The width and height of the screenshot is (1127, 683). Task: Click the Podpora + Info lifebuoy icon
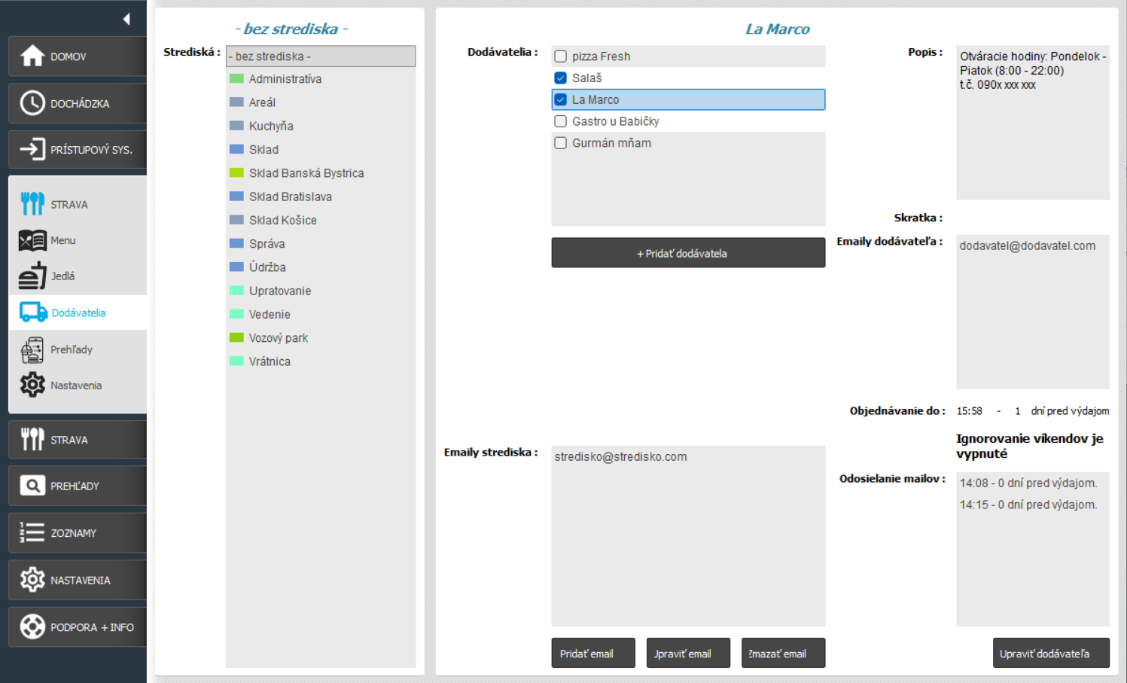[x=32, y=627]
